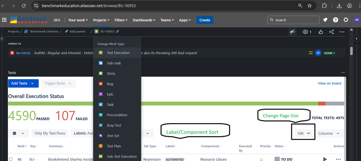Click browser zoom magnifier icon
361x161 pixels.
[300, 6]
